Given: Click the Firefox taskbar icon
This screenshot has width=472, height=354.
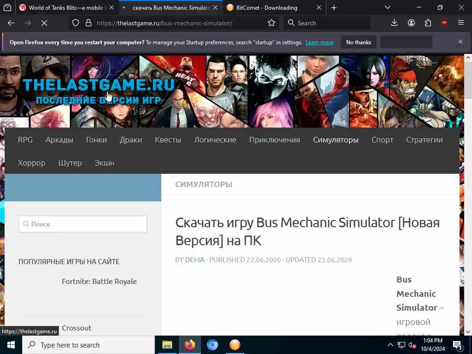Looking at the screenshot, I should (x=189, y=345).
